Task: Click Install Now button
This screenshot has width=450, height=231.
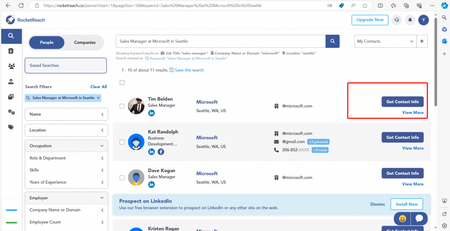Action: [x=406, y=204]
